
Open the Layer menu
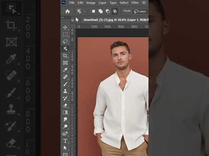pyautogui.click(x=102, y=3)
